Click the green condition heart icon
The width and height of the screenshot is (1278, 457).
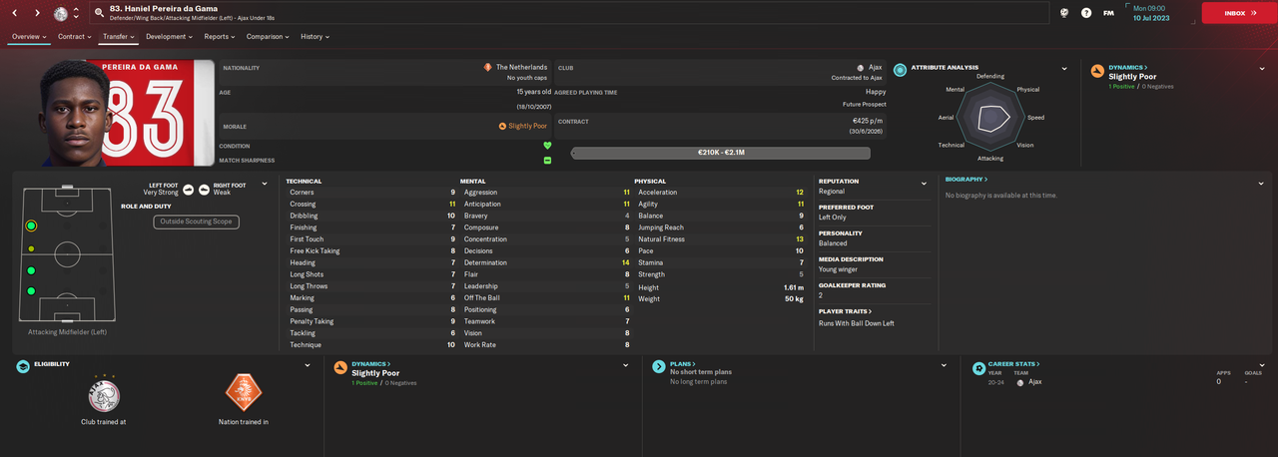[x=547, y=146]
